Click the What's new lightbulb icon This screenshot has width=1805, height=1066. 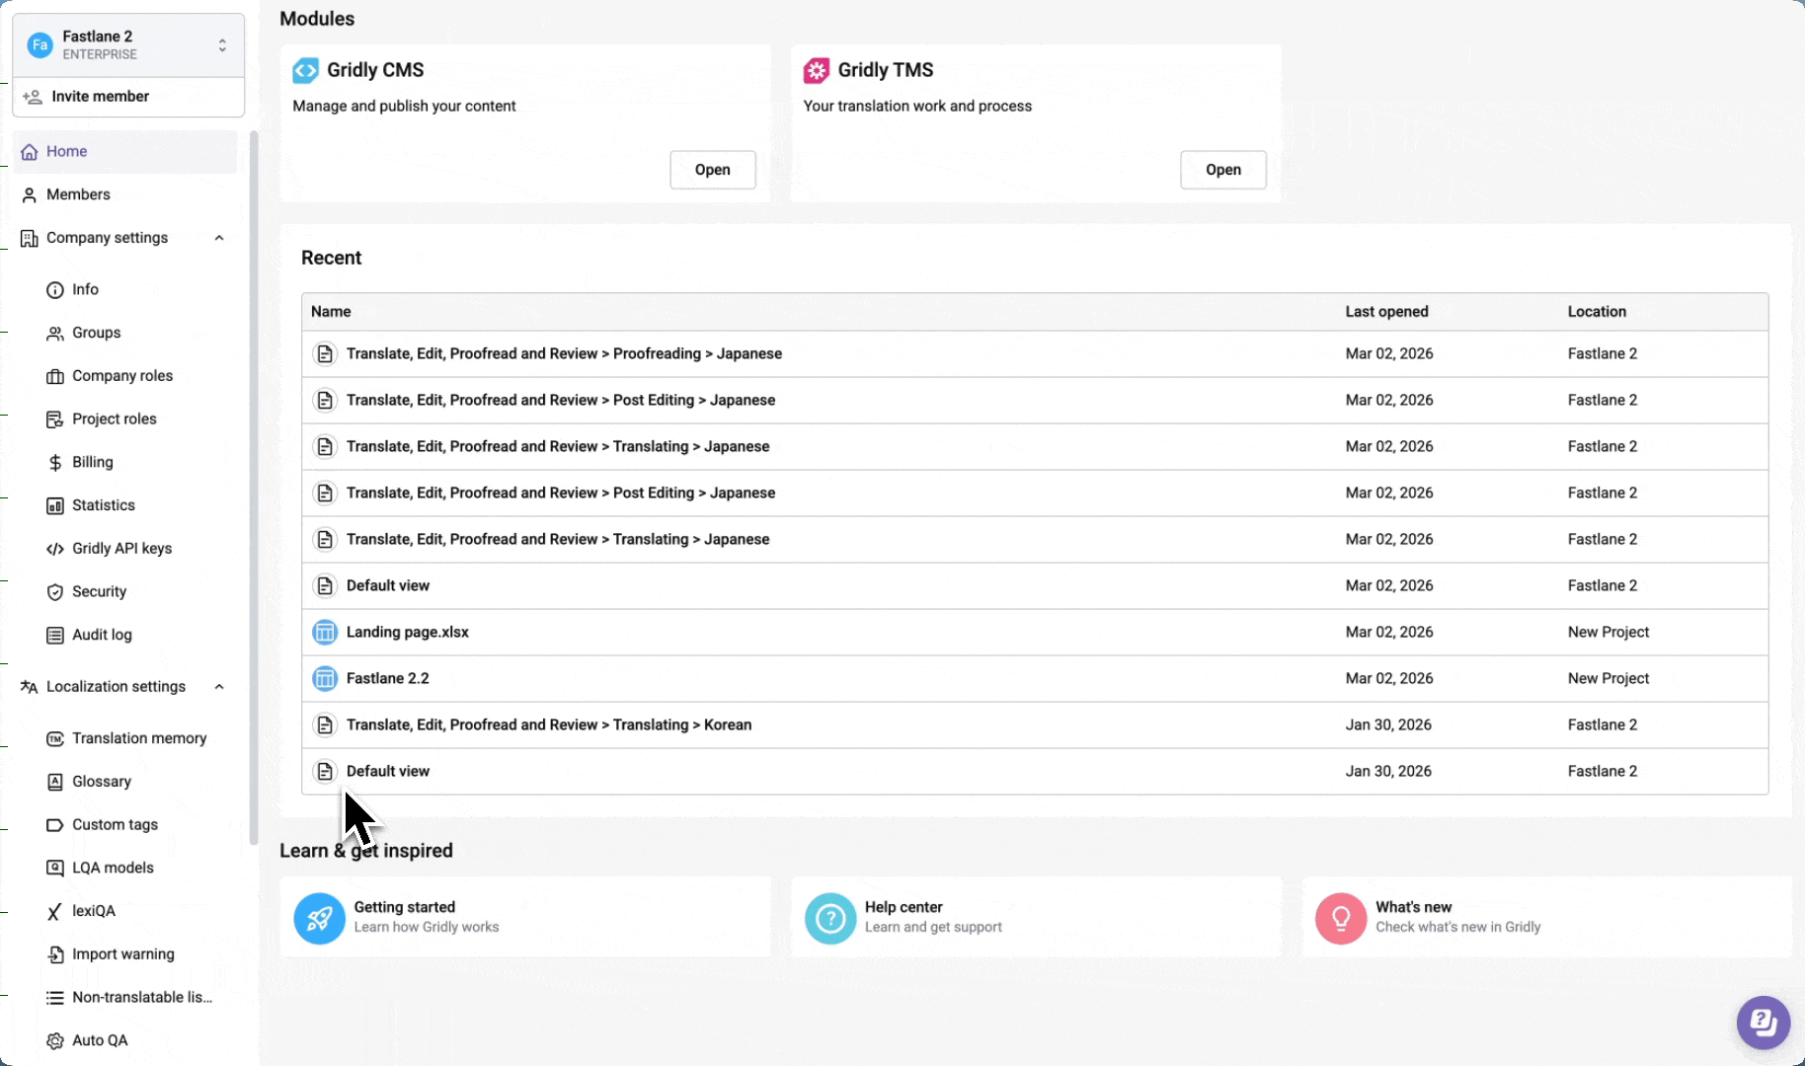point(1340,919)
